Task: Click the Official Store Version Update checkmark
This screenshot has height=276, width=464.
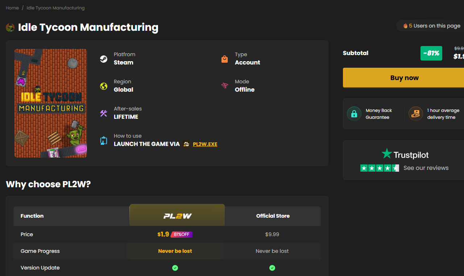Action: coord(272,268)
